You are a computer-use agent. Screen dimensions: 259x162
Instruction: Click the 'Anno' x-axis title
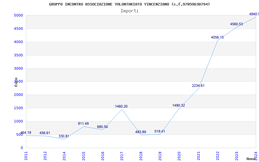tap(251, 159)
